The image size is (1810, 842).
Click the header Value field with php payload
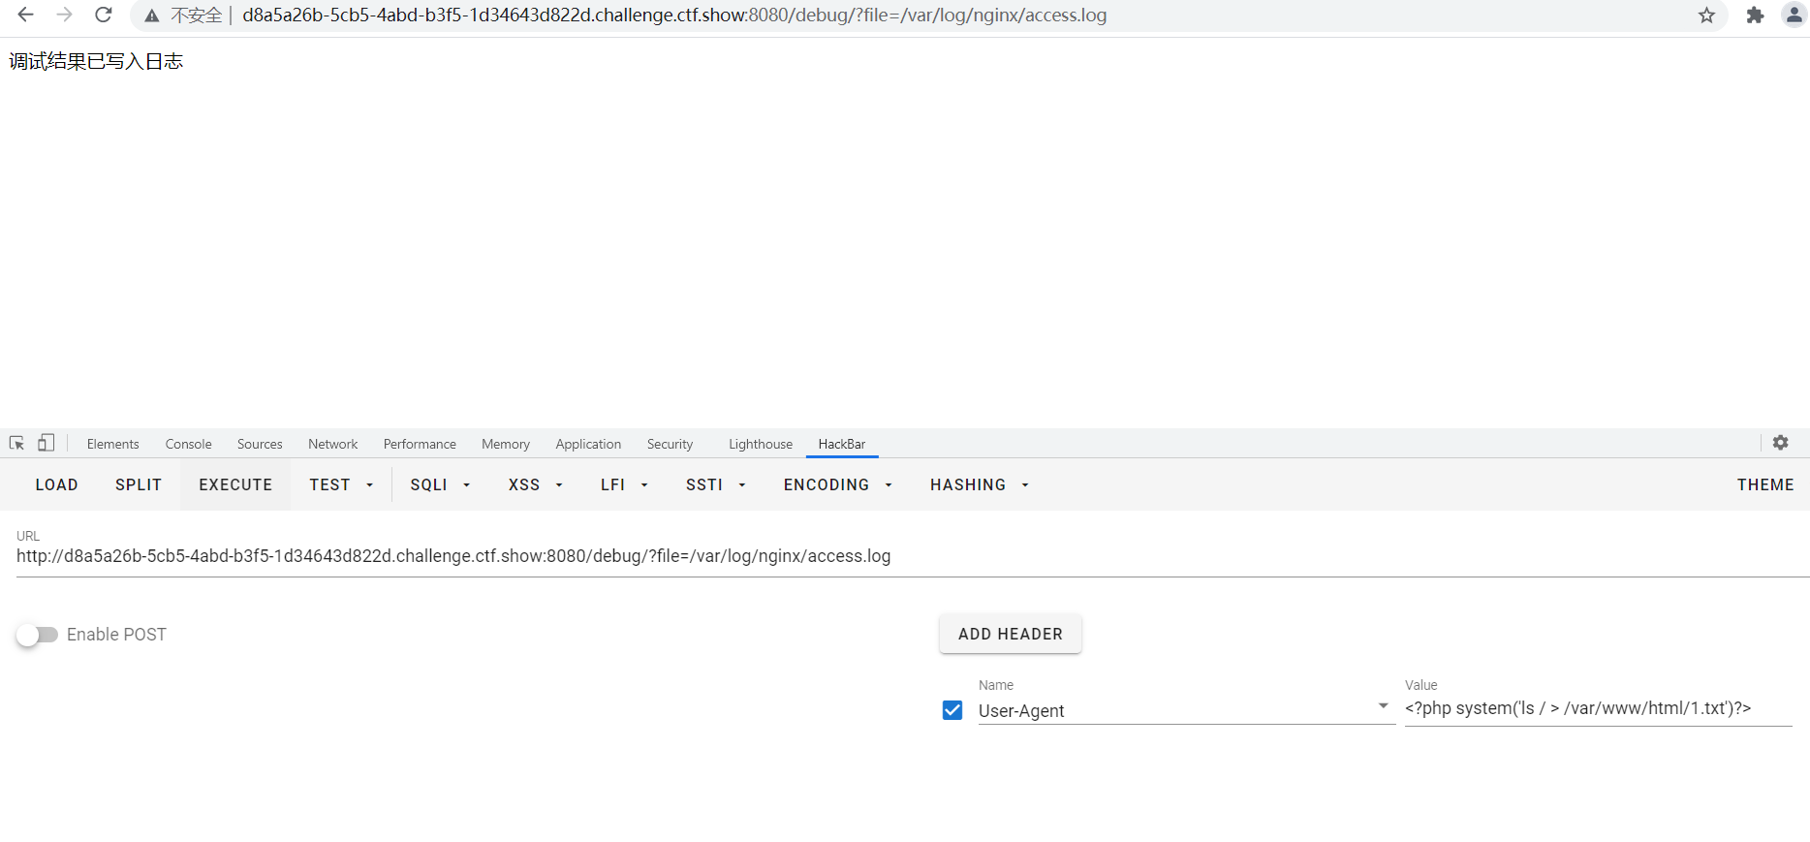pyautogui.click(x=1599, y=708)
